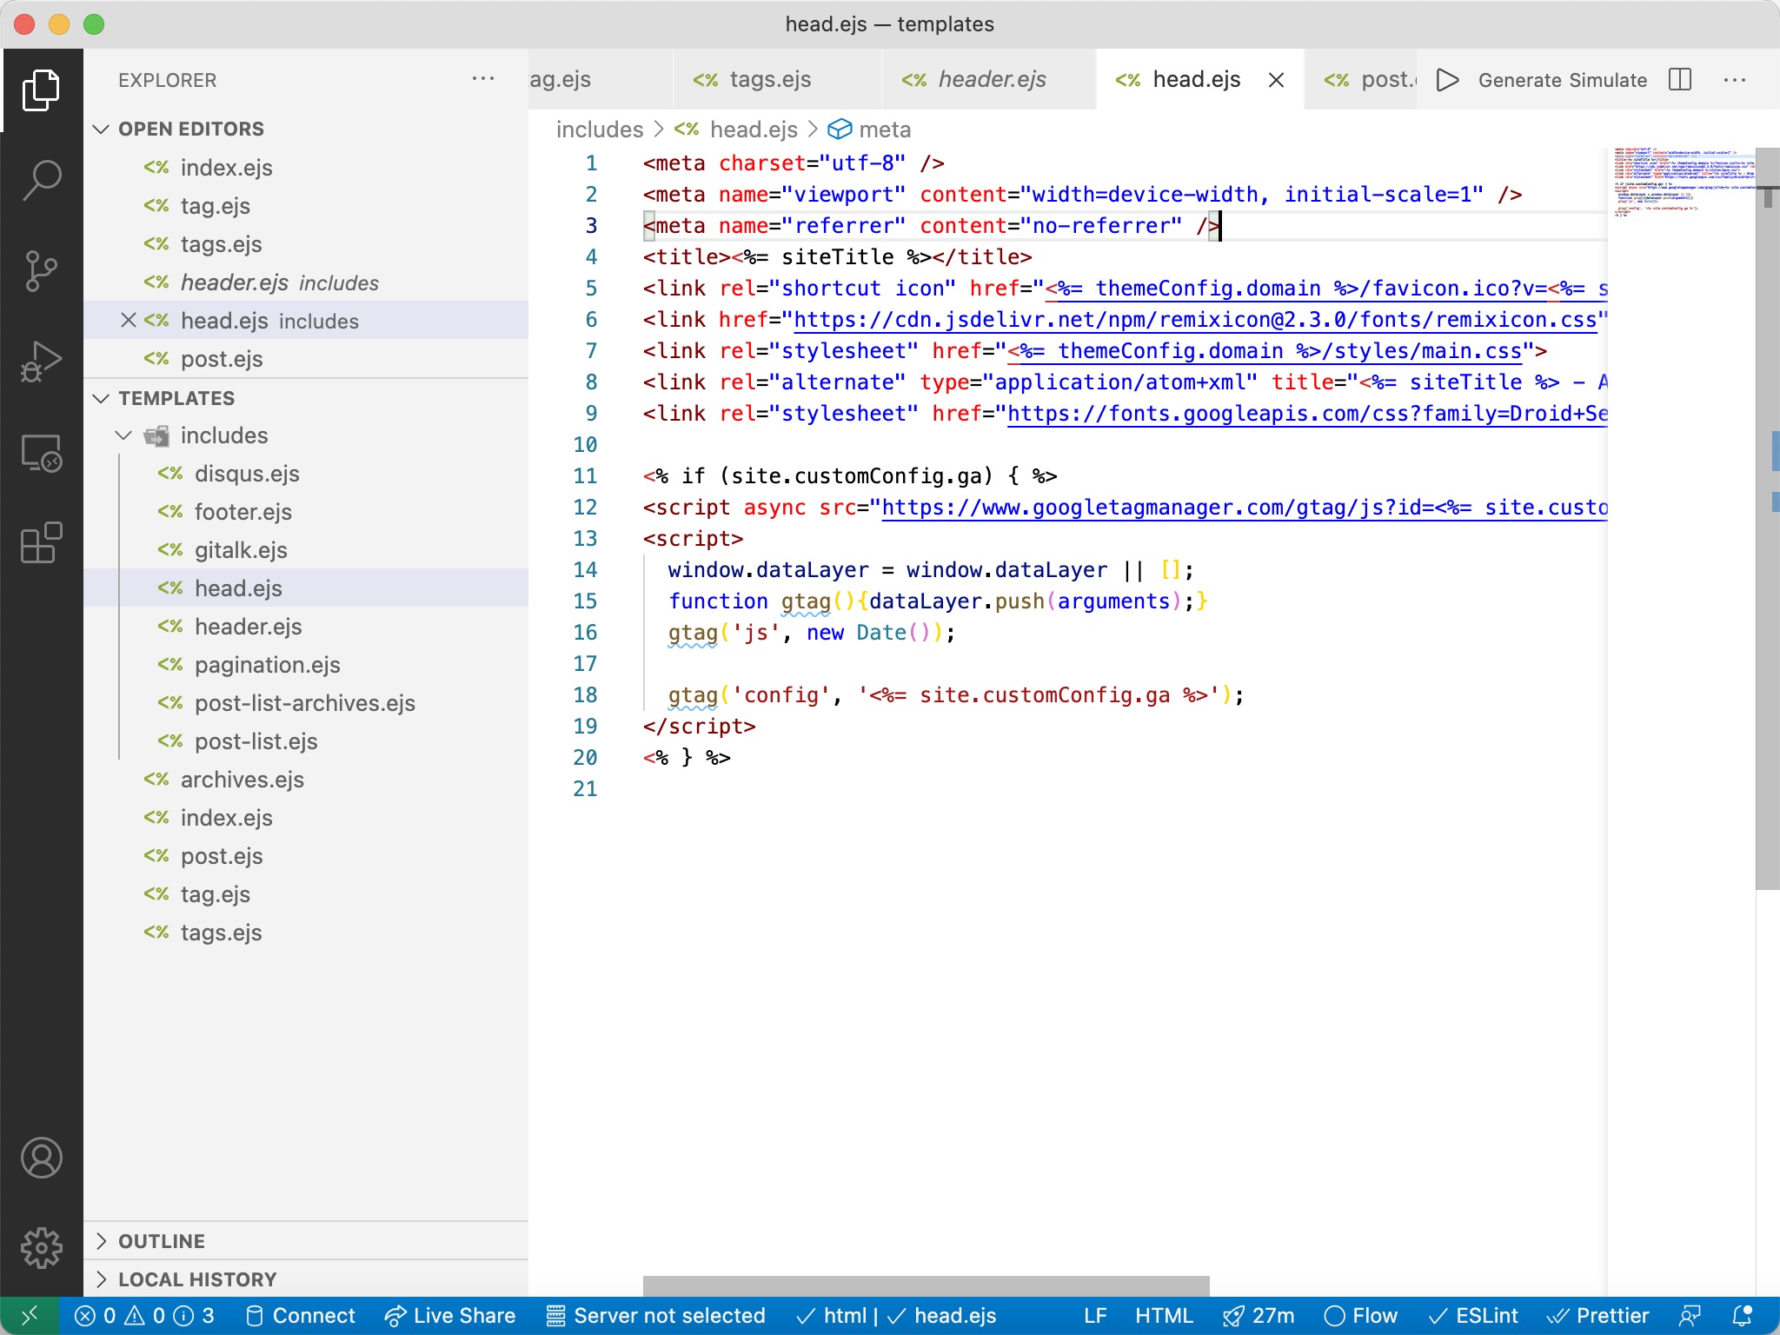Click Generate Simulate button
The image size is (1780, 1335).
tap(1563, 80)
